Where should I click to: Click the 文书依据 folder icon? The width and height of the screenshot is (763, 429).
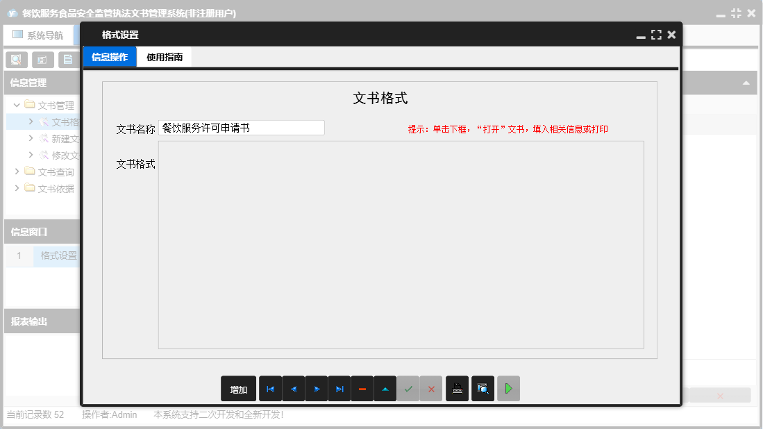[30, 187]
